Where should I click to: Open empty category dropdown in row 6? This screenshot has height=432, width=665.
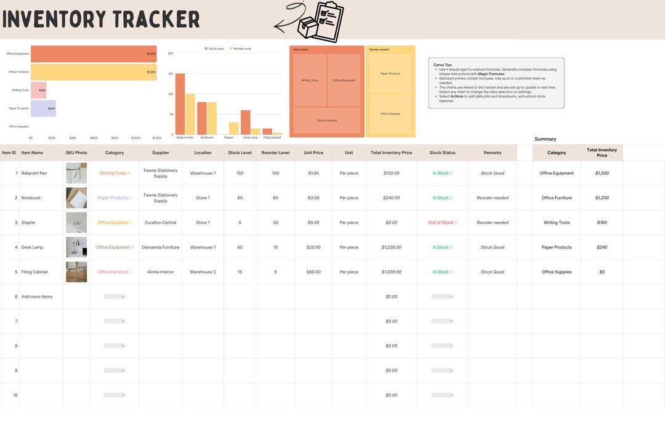click(x=115, y=297)
